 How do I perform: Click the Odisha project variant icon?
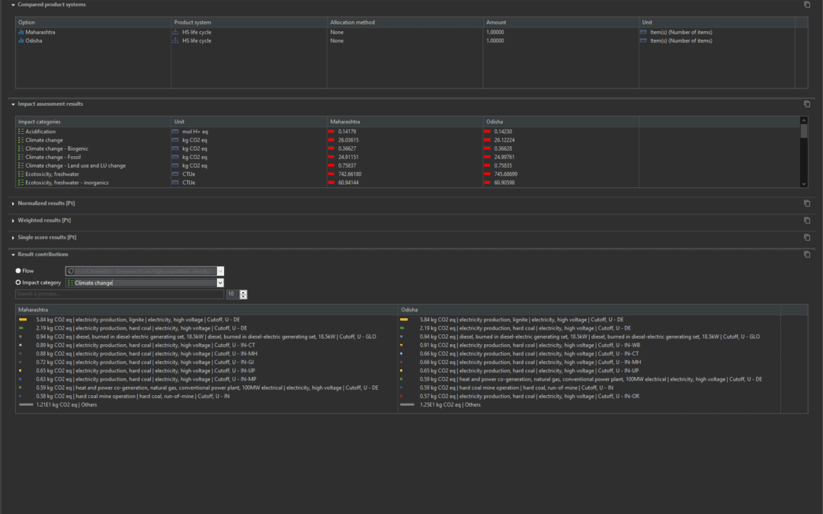(x=21, y=40)
